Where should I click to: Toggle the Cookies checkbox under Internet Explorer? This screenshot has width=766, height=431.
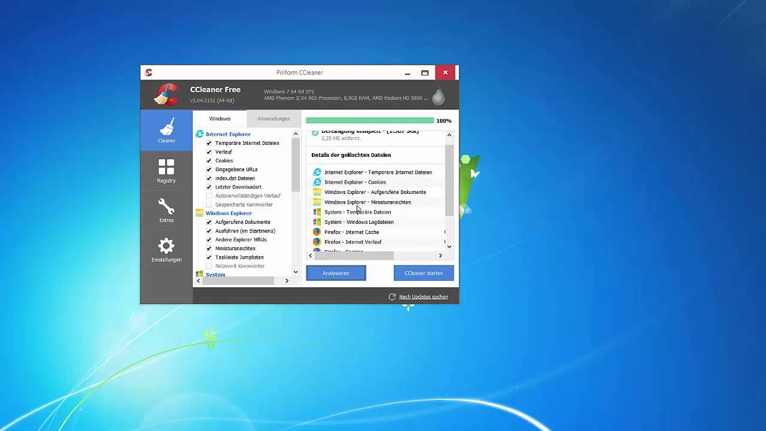pos(209,160)
